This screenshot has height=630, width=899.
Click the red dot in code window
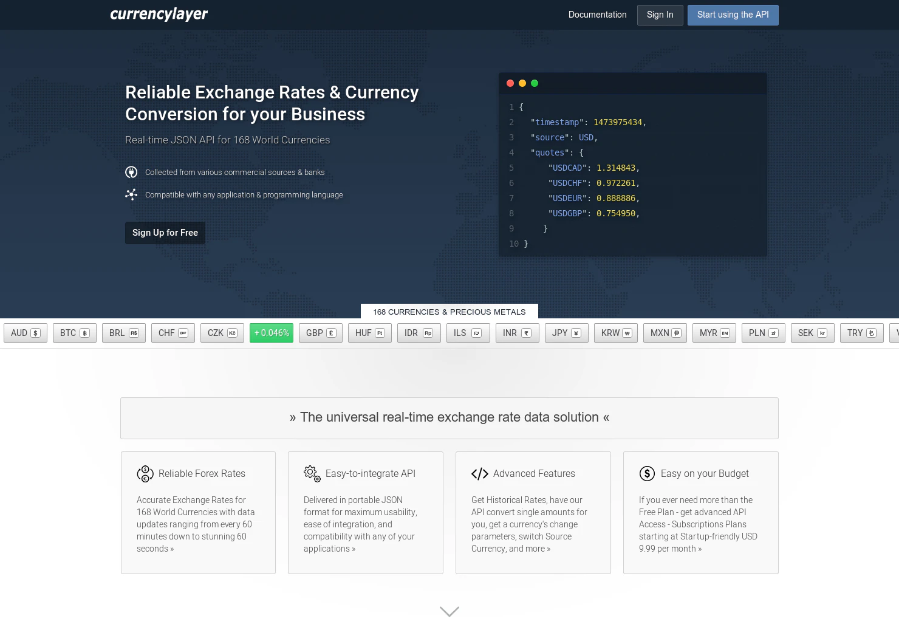[510, 83]
